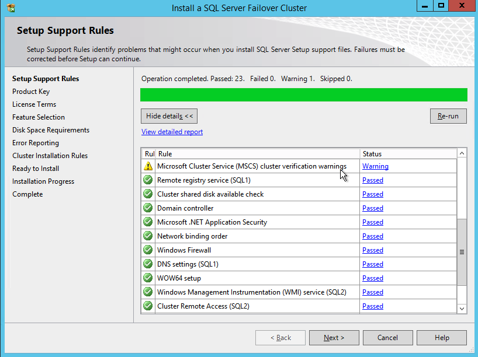This screenshot has width=478, height=357.
Task: Click green check icon for Network binding order
Action: (148, 236)
